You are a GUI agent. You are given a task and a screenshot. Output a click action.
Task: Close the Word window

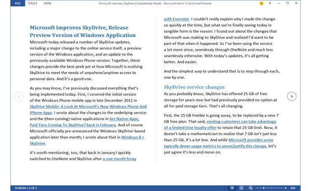pos(296,4)
